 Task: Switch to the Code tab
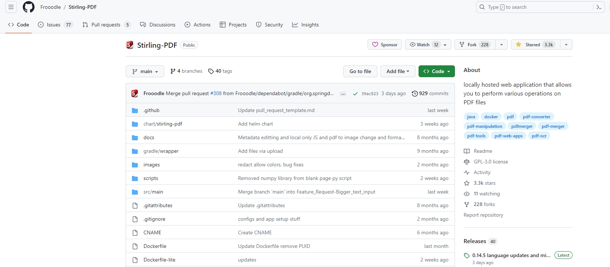point(18,25)
